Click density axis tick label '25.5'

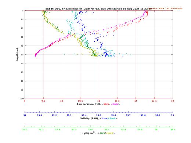(x=74, y=129)
